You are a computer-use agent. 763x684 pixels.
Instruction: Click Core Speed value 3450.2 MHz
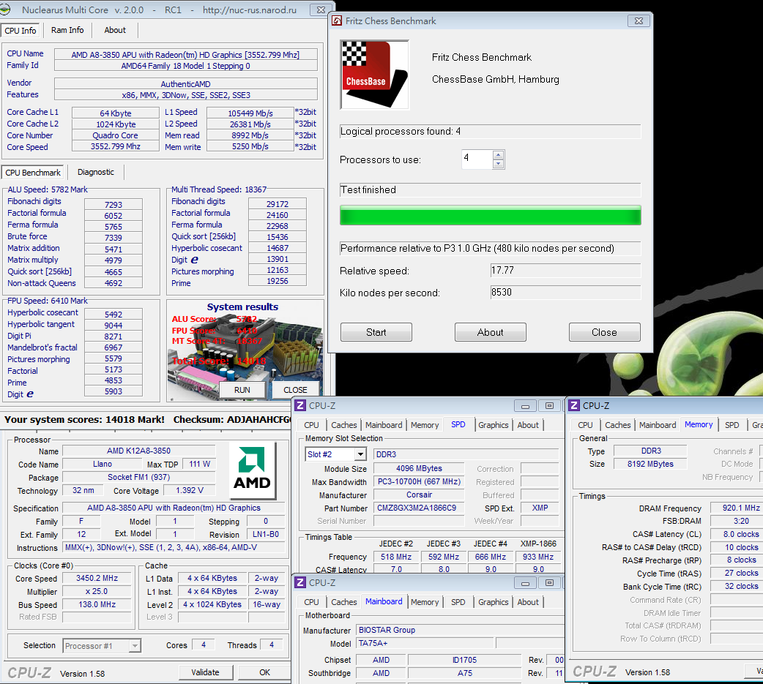pos(97,578)
